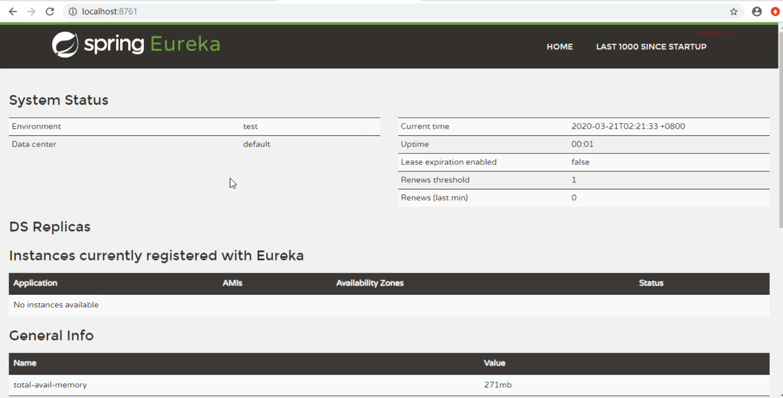
Task: Click the Name column header
Action: click(x=25, y=363)
